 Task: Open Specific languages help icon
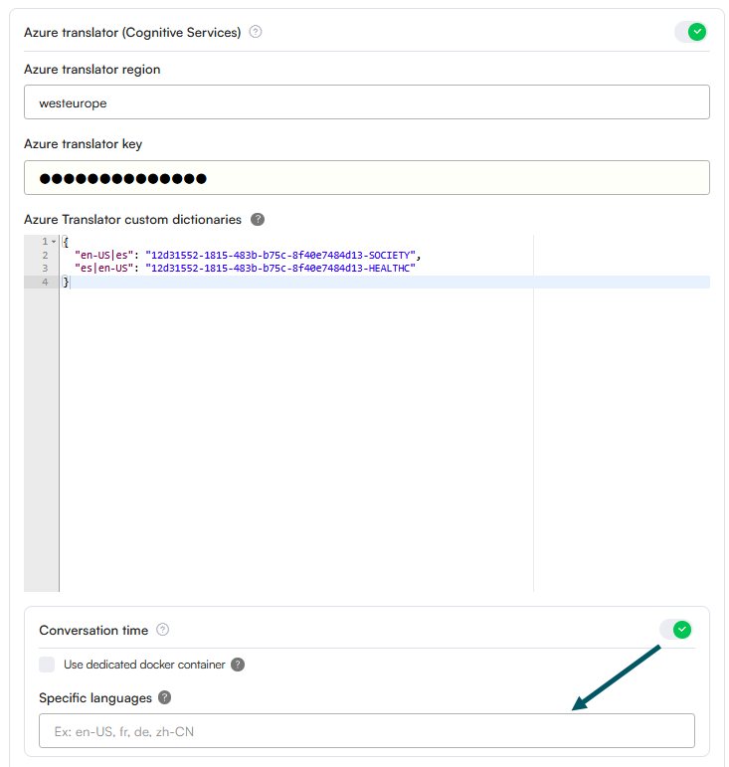tap(165, 697)
